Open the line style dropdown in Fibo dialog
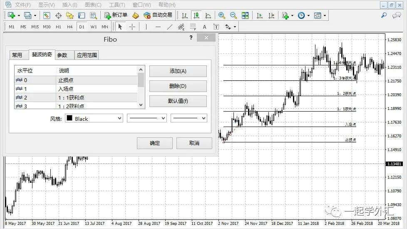 pyautogui.click(x=146, y=118)
